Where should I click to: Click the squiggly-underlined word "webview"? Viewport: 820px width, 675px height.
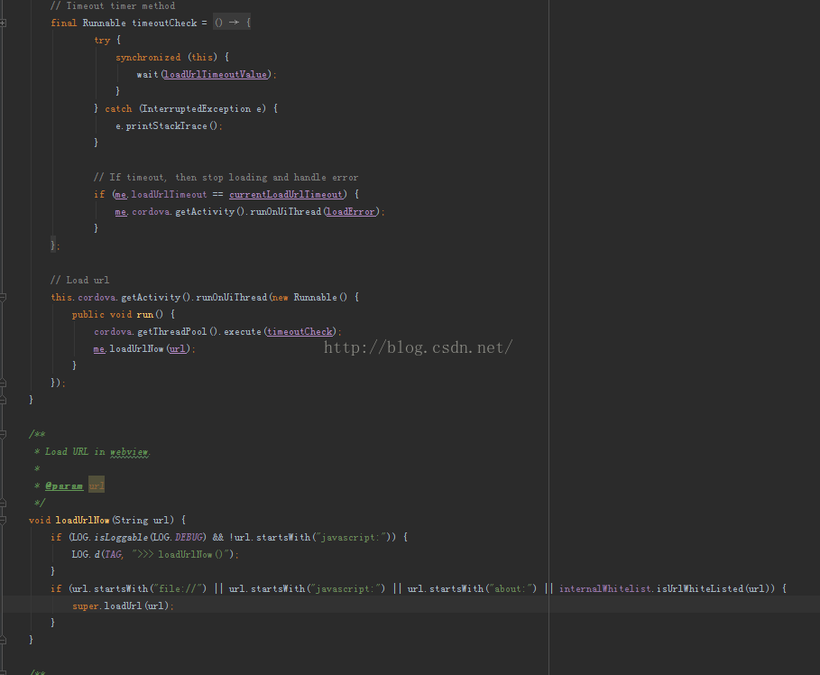click(x=129, y=451)
